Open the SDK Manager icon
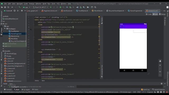The width and height of the screenshot is (169, 95). coord(84,7)
